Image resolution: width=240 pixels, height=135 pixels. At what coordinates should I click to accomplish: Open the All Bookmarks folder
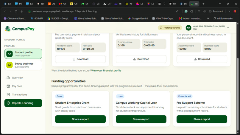click(223, 18)
